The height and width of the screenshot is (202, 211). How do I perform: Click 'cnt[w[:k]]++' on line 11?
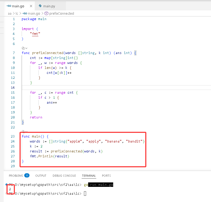(59, 73)
